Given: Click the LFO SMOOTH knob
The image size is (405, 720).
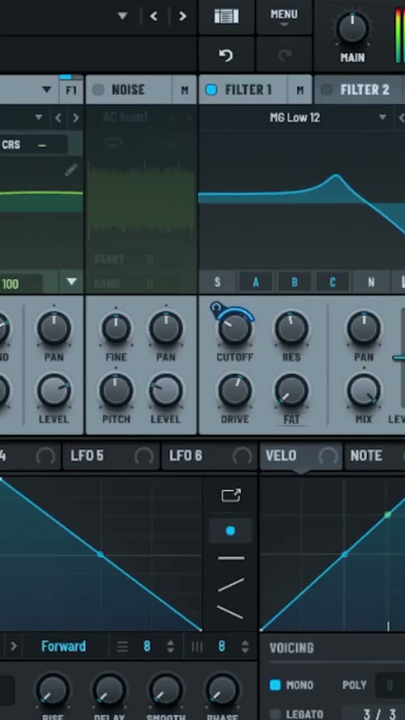Looking at the screenshot, I should tap(165, 691).
